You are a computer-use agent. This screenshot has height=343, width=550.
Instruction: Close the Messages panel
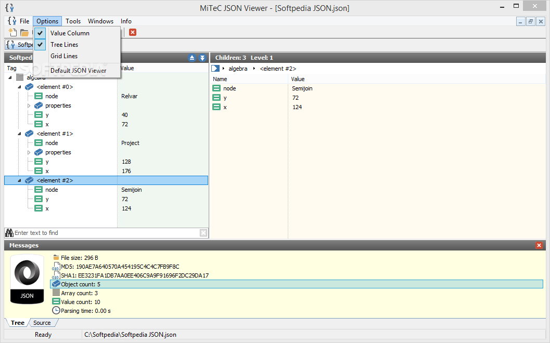click(539, 245)
